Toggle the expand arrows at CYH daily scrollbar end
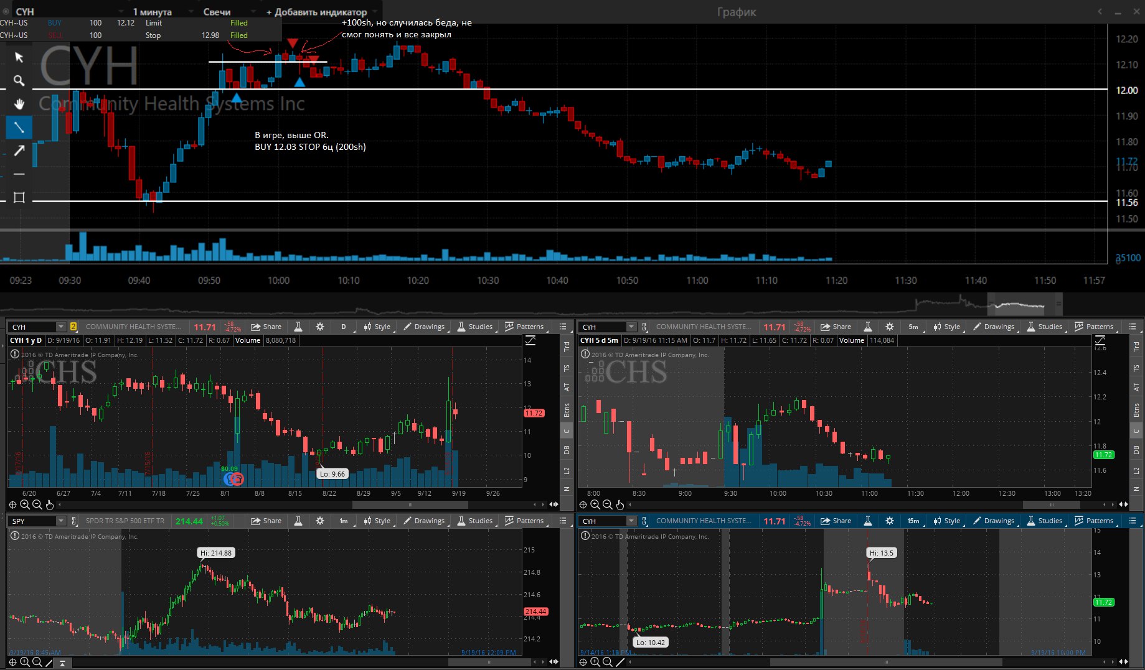1145x670 pixels. [554, 505]
